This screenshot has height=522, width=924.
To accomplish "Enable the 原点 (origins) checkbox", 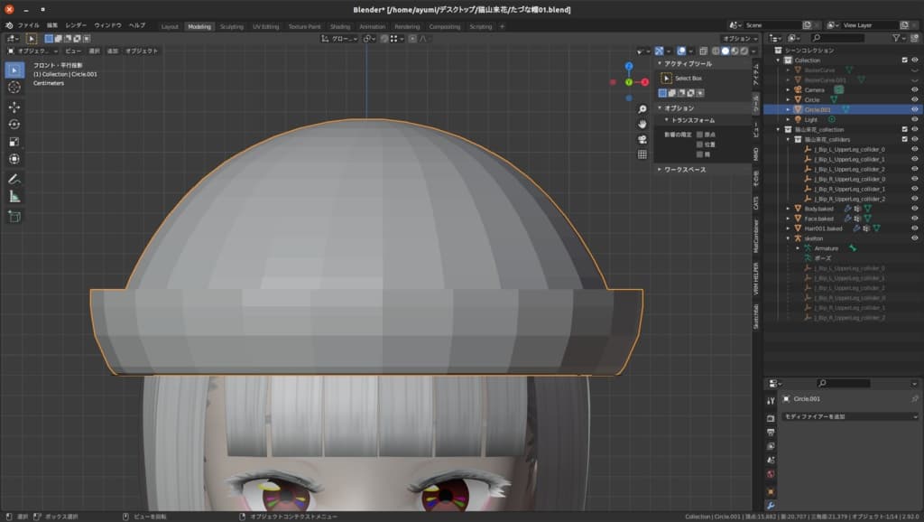I will 699,135.
